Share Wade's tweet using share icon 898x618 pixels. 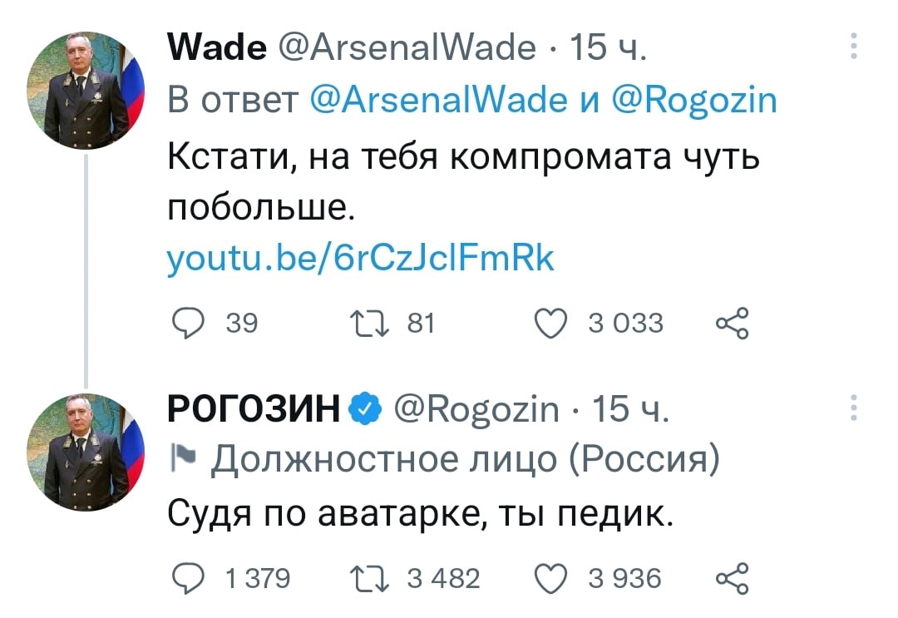pyautogui.click(x=732, y=324)
